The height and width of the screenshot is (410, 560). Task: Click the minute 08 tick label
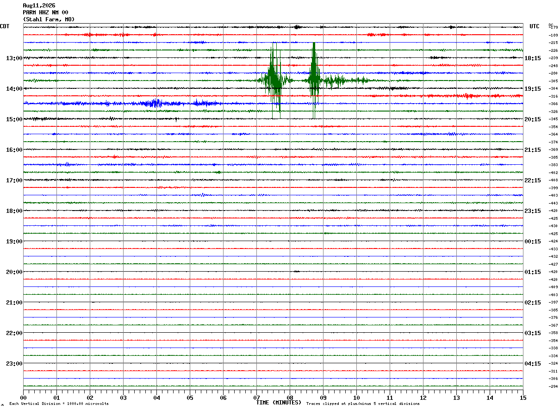[290, 398]
